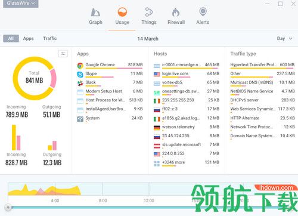Switch to the Apps filter tab
This screenshot has height=216, width=298.
coord(28,39)
